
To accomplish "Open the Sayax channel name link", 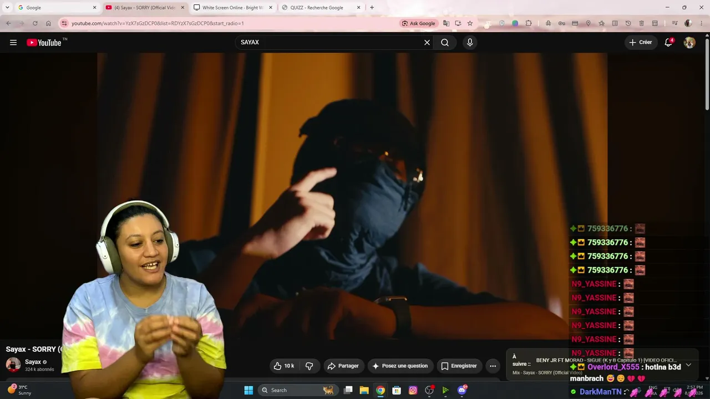I will pos(33,362).
